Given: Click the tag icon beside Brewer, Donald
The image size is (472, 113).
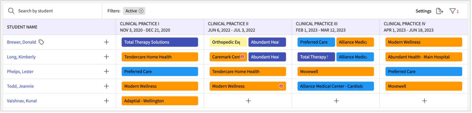Looking at the screenshot, I should [x=41, y=42].
